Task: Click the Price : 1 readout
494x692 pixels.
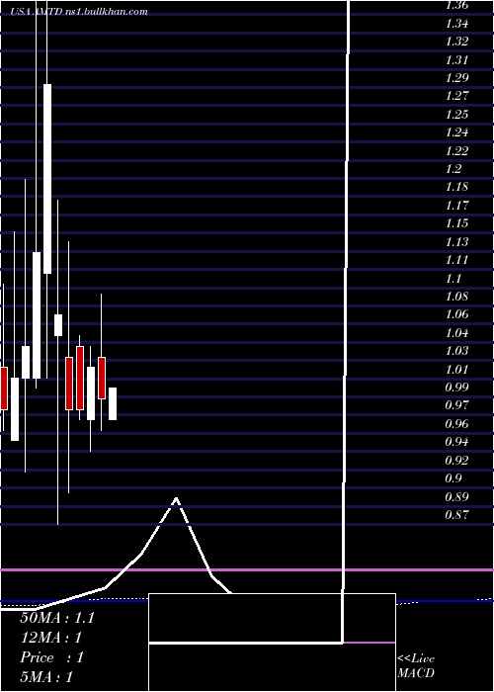Action: coord(52,657)
